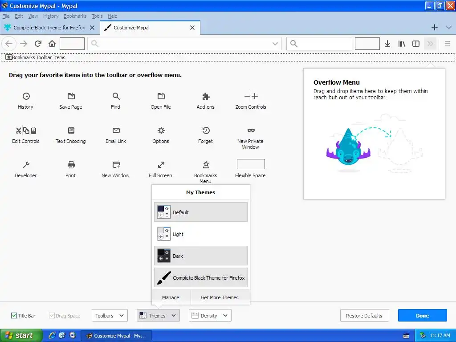
Task: Open the Edit menu
Action: coord(19,16)
